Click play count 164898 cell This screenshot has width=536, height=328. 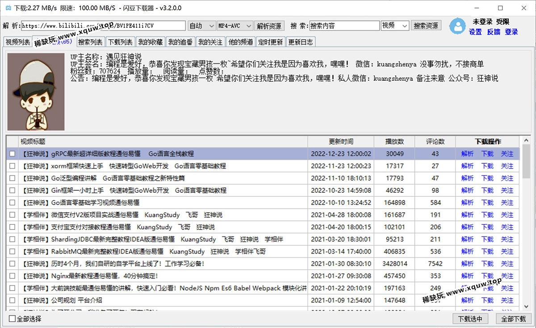click(x=395, y=203)
